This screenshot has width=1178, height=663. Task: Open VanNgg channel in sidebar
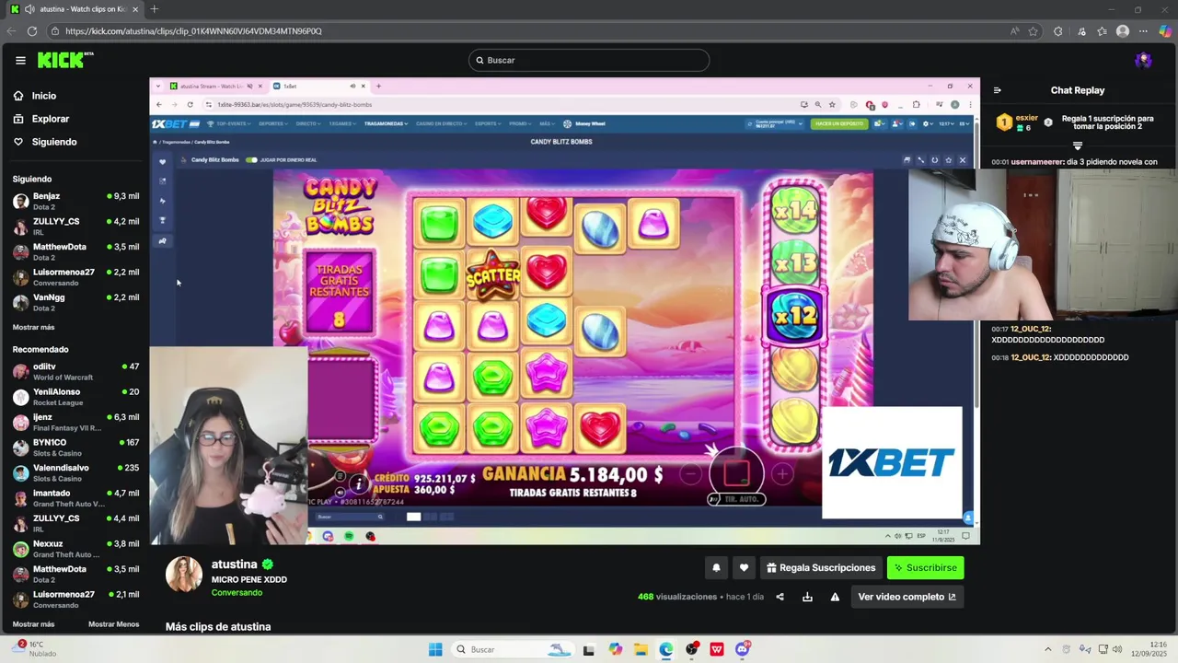click(x=75, y=302)
